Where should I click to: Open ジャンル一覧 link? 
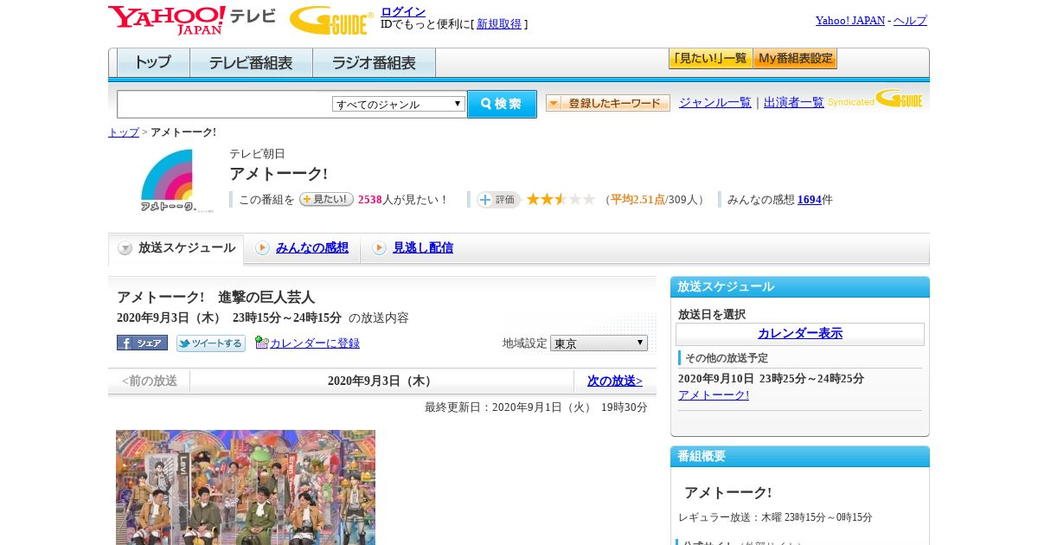click(x=715, y=102)
